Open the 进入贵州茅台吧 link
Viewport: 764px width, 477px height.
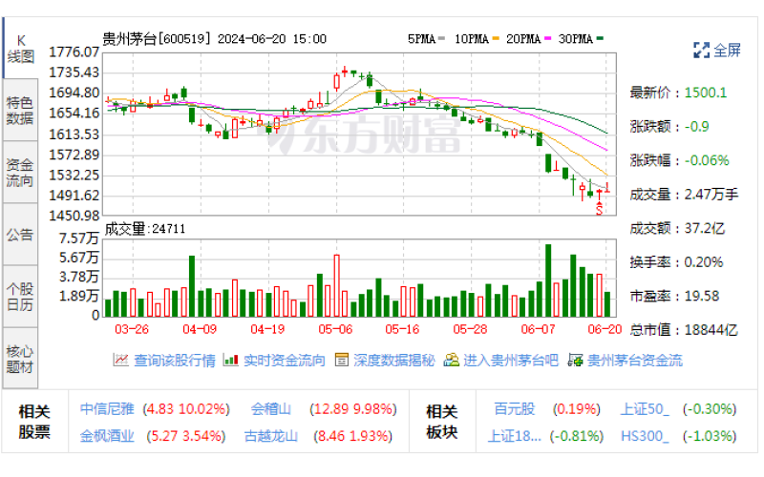(x=511, y=361)
